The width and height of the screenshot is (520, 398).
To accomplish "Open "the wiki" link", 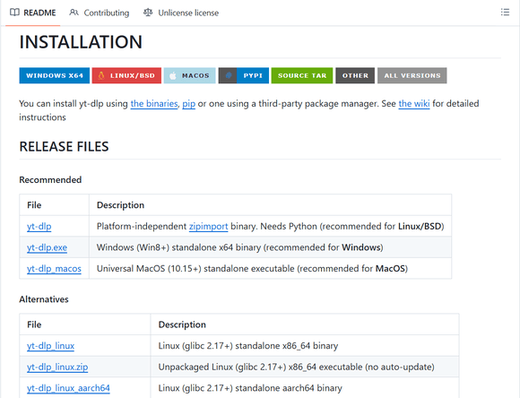I will (x=414, y=103).
